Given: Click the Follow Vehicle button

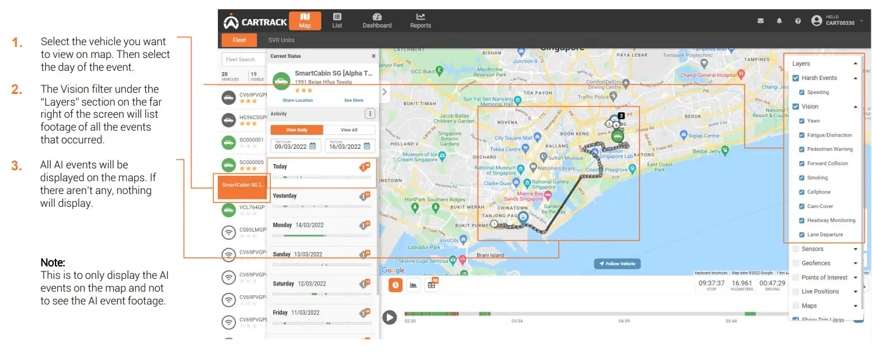Looking at the screenshot, I should 617,264.
